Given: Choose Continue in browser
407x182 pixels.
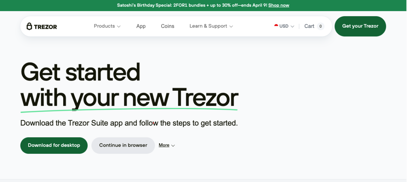Looking at the screenshot, I should click(123, 145).
